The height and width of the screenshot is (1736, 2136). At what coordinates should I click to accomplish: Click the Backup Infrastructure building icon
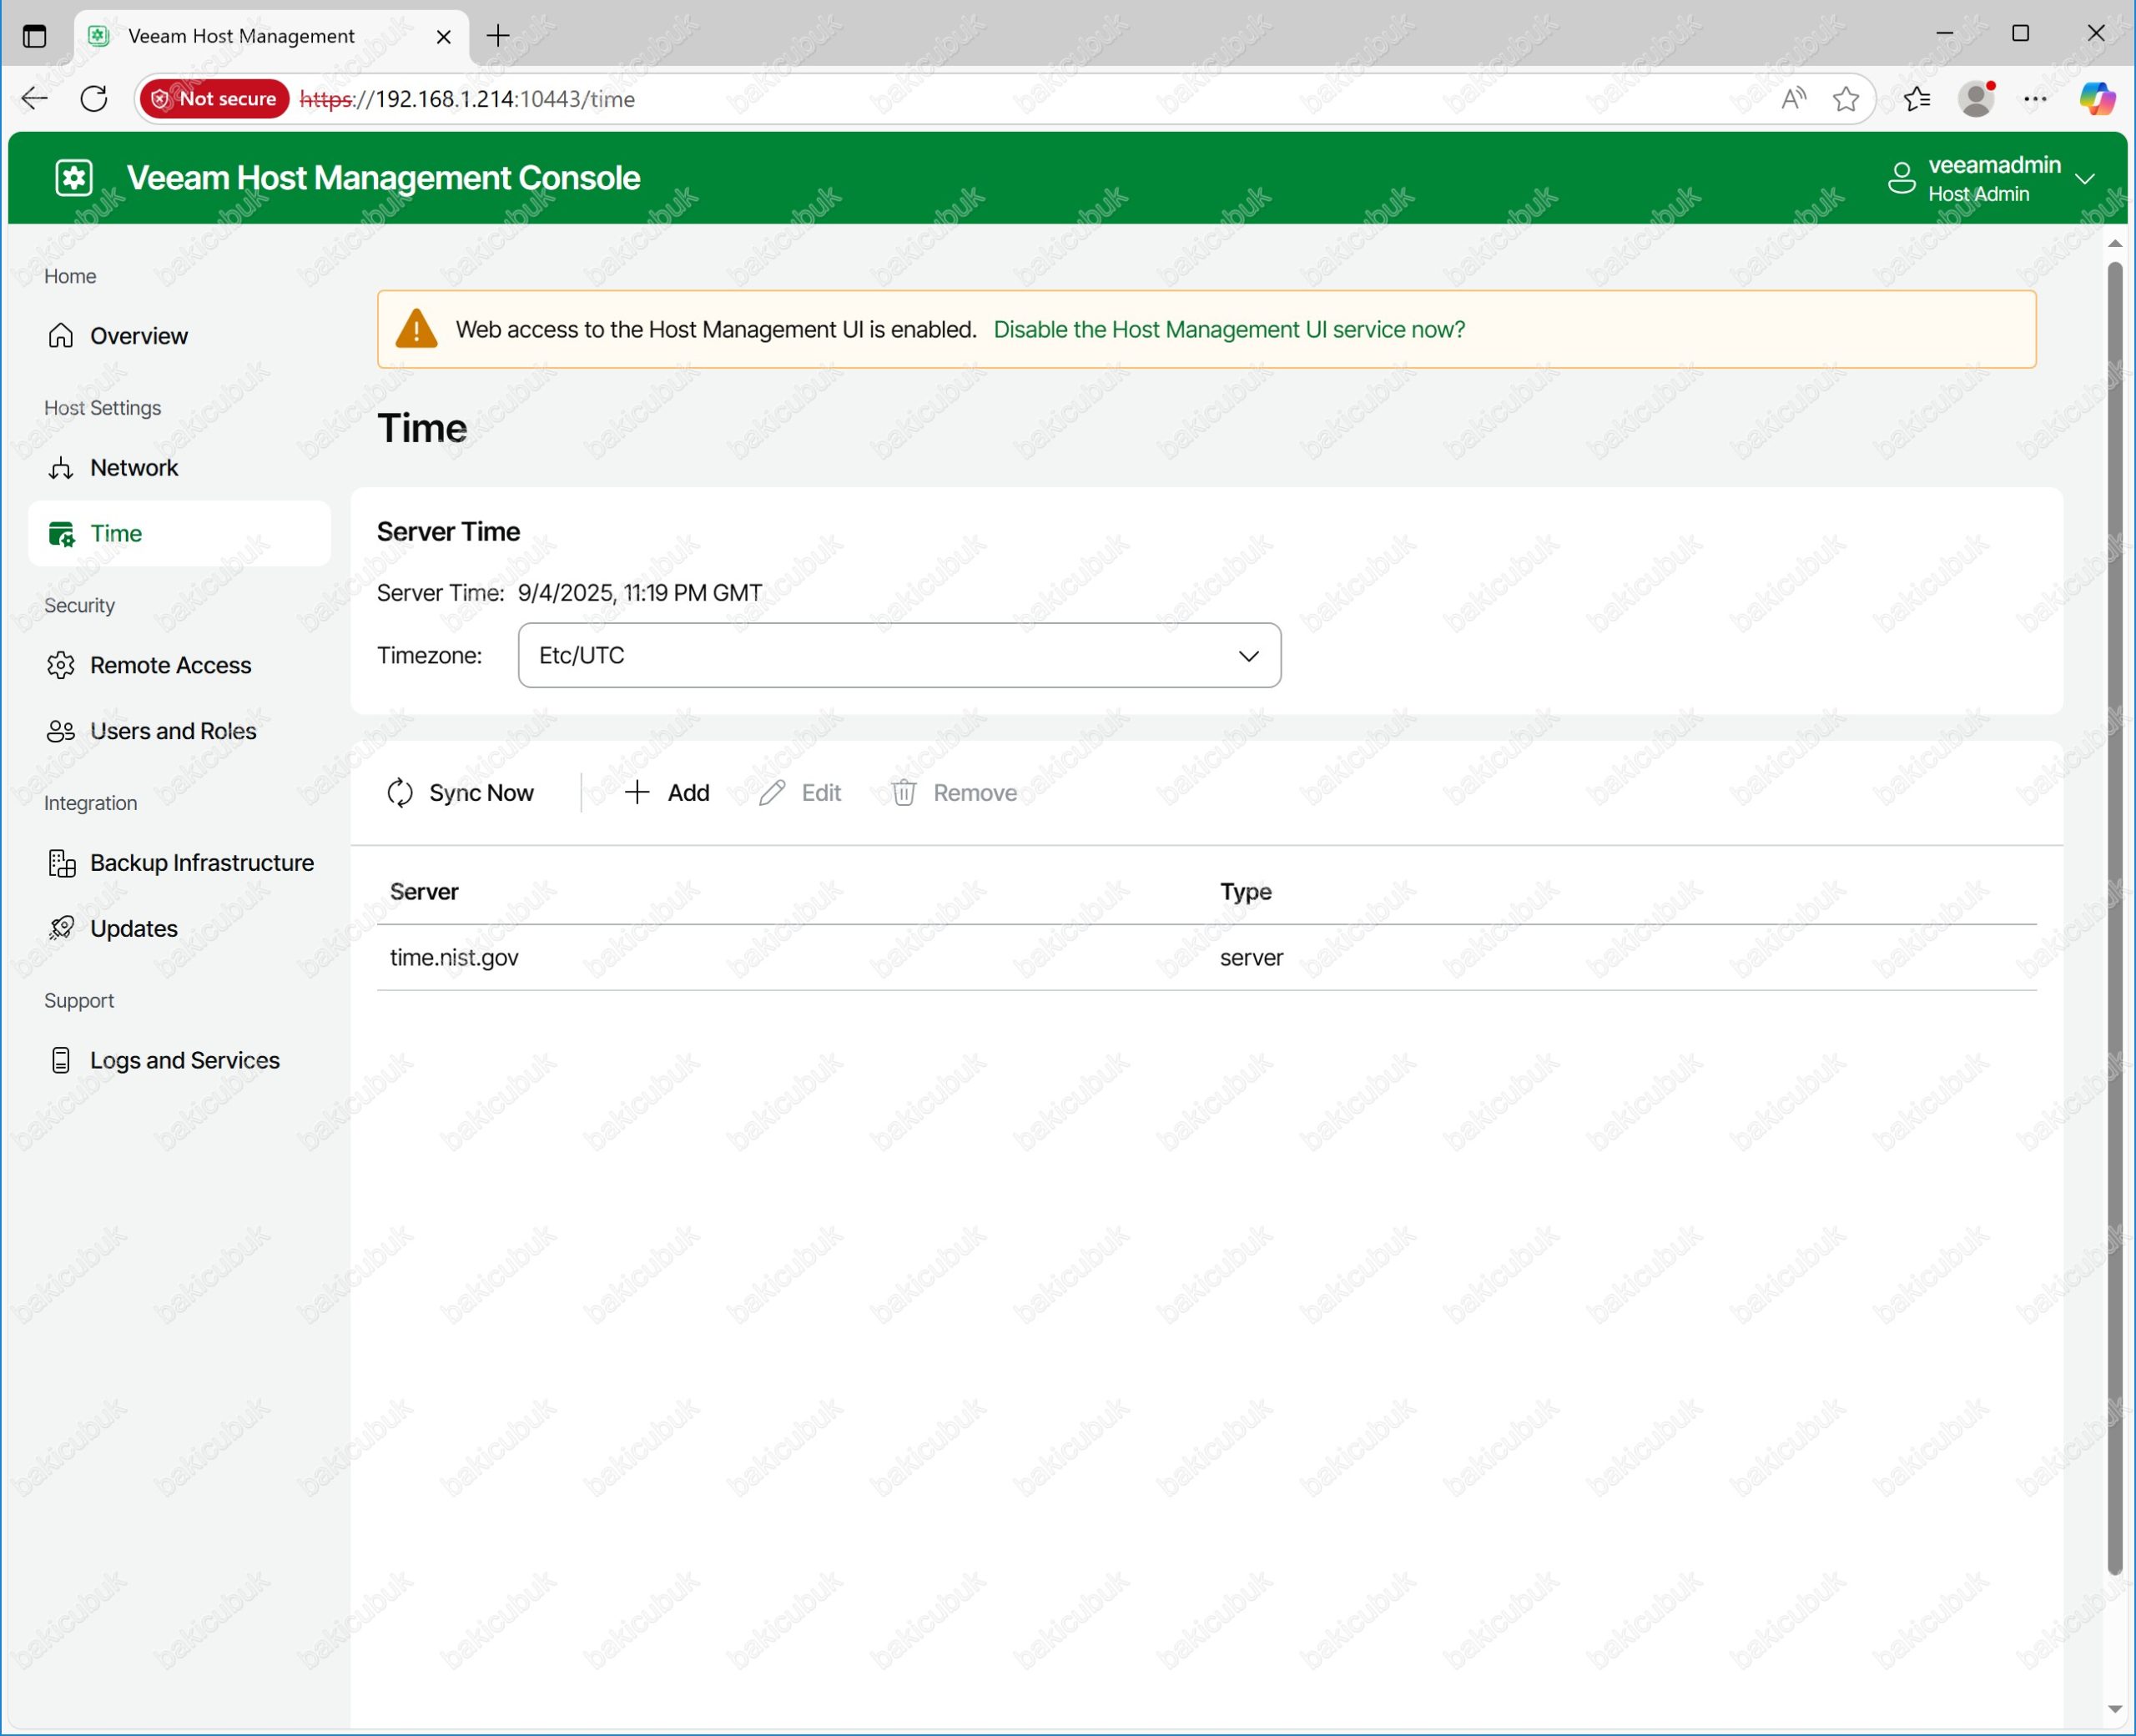(x=62, y=863)
